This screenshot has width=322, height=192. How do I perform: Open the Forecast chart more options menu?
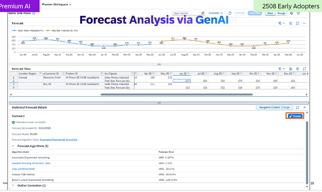tap(305, 23)
